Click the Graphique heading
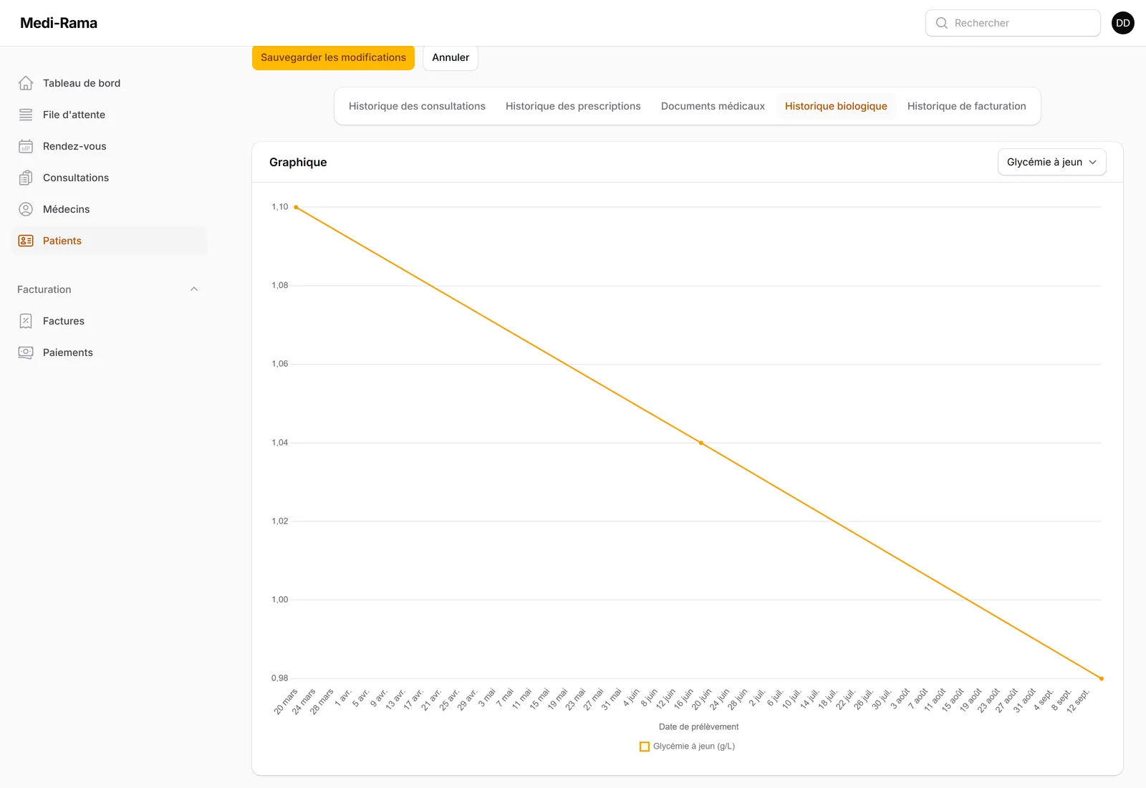This screenshot has width=1146, height=788. [x=298, y=162]
